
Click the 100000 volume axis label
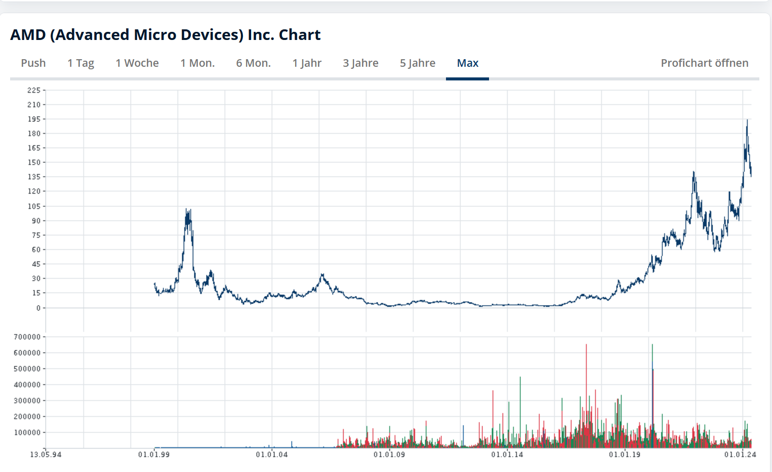click(x=27, y=433)
